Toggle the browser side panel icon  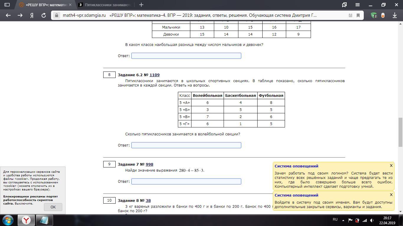(7, 5)
